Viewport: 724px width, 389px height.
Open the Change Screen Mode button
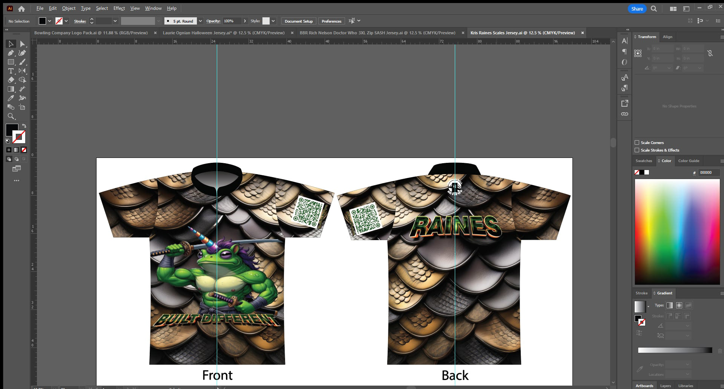[x=17, y=168]
